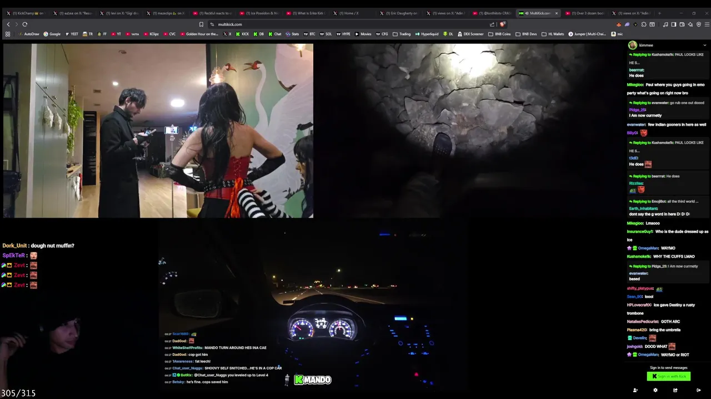Open the Hyperliquid bookmark

click(427, 34)
